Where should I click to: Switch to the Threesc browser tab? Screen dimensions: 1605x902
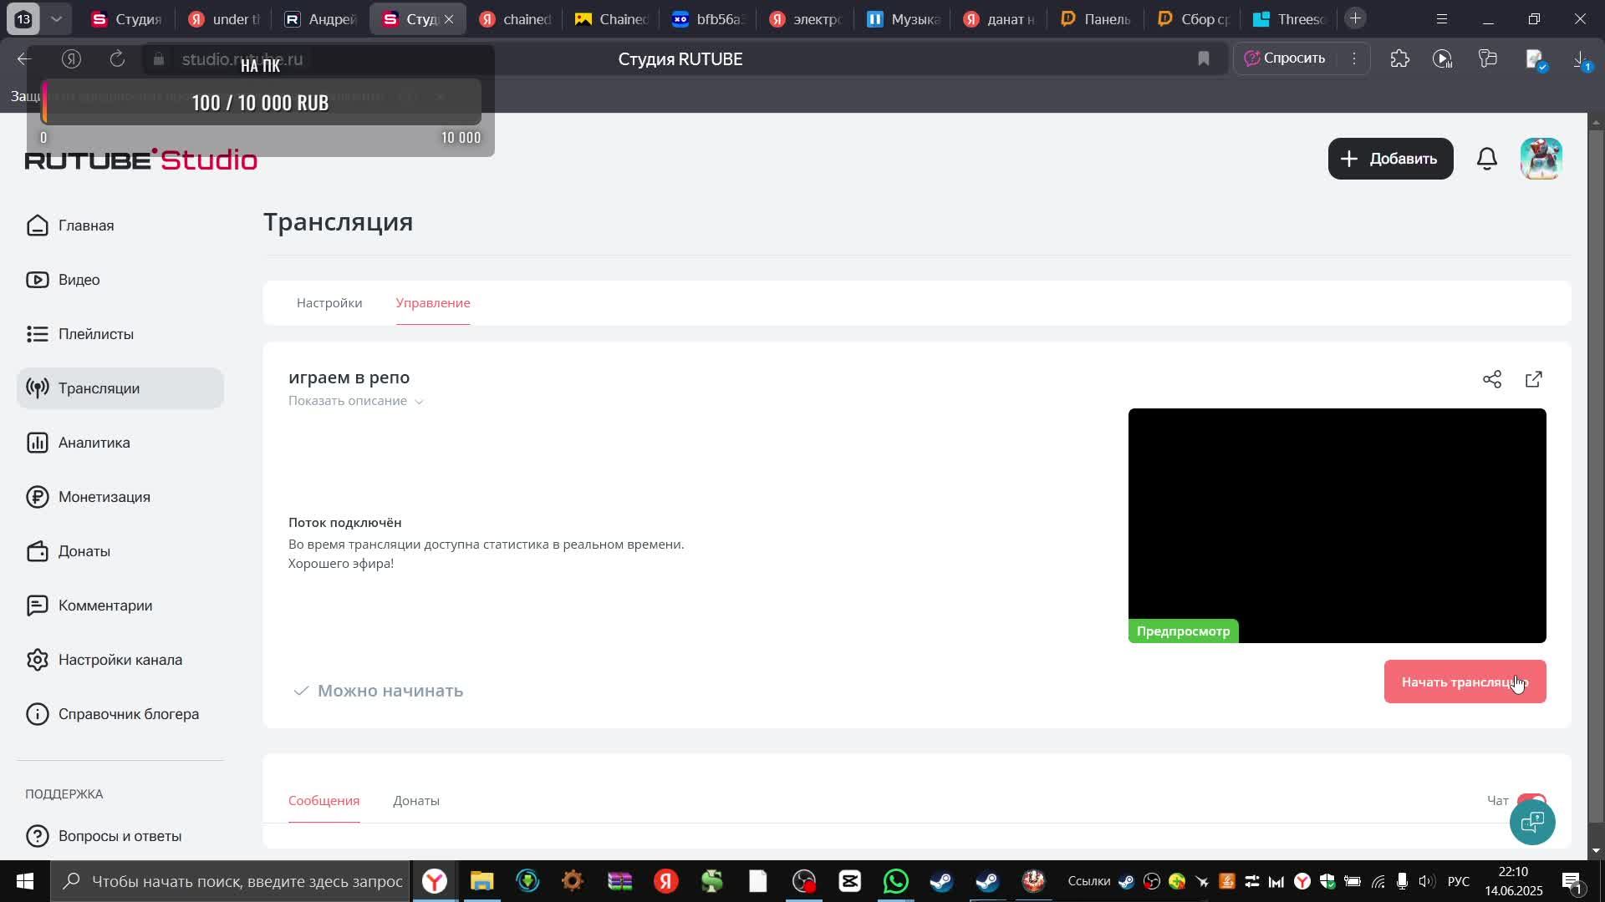pos(1290,18)
